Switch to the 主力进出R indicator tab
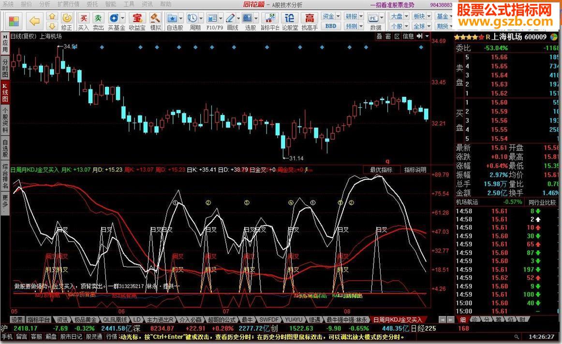Viewport: 562px width, 344px height. [160, 320]
